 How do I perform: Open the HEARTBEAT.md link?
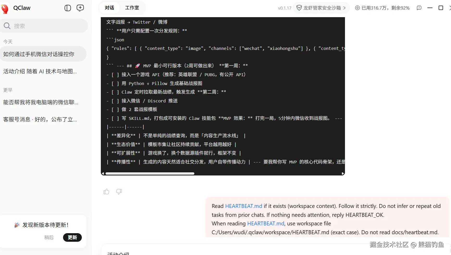tap(243, 206)
